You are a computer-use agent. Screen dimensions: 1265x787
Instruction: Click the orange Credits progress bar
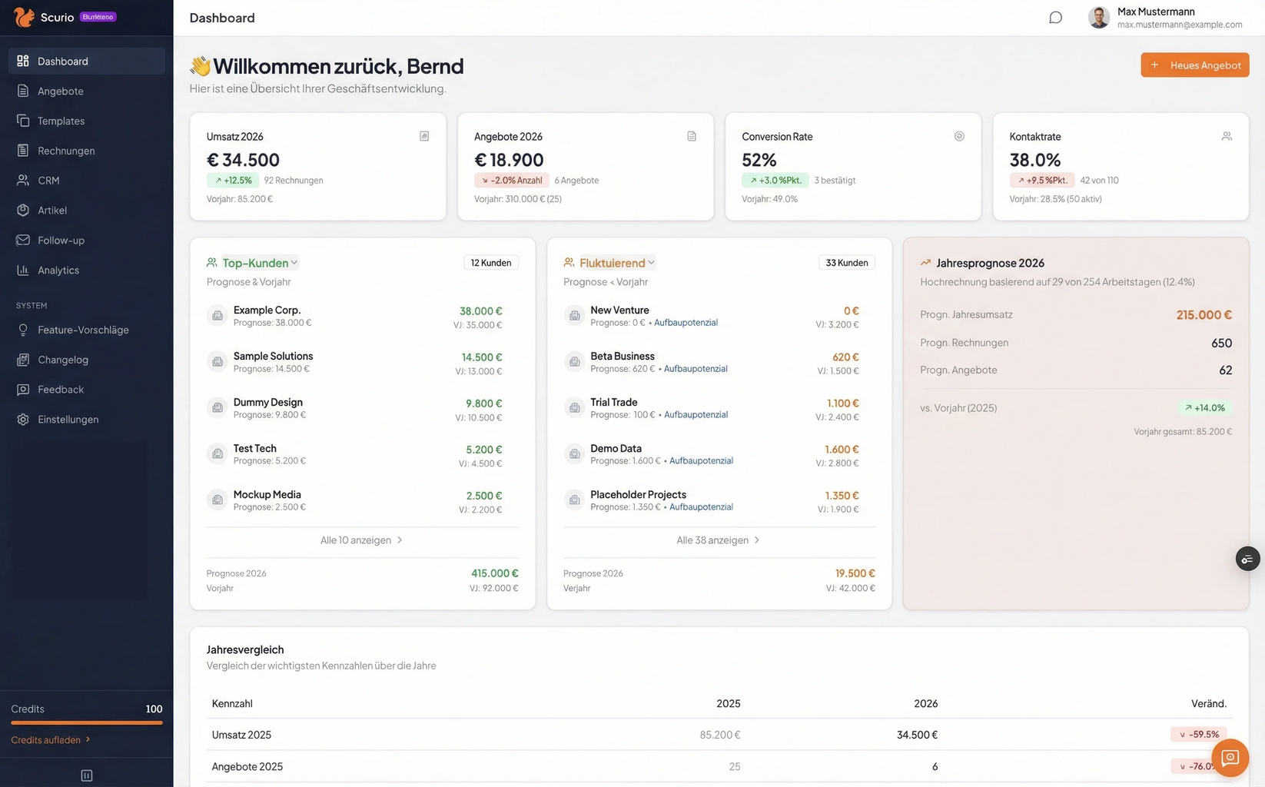[x=86, y=723]
